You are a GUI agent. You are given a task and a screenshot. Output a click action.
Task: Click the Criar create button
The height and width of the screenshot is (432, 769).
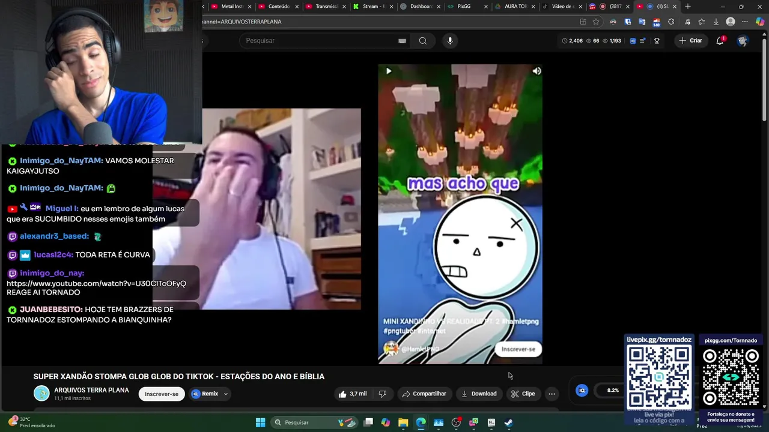point(690,41)
